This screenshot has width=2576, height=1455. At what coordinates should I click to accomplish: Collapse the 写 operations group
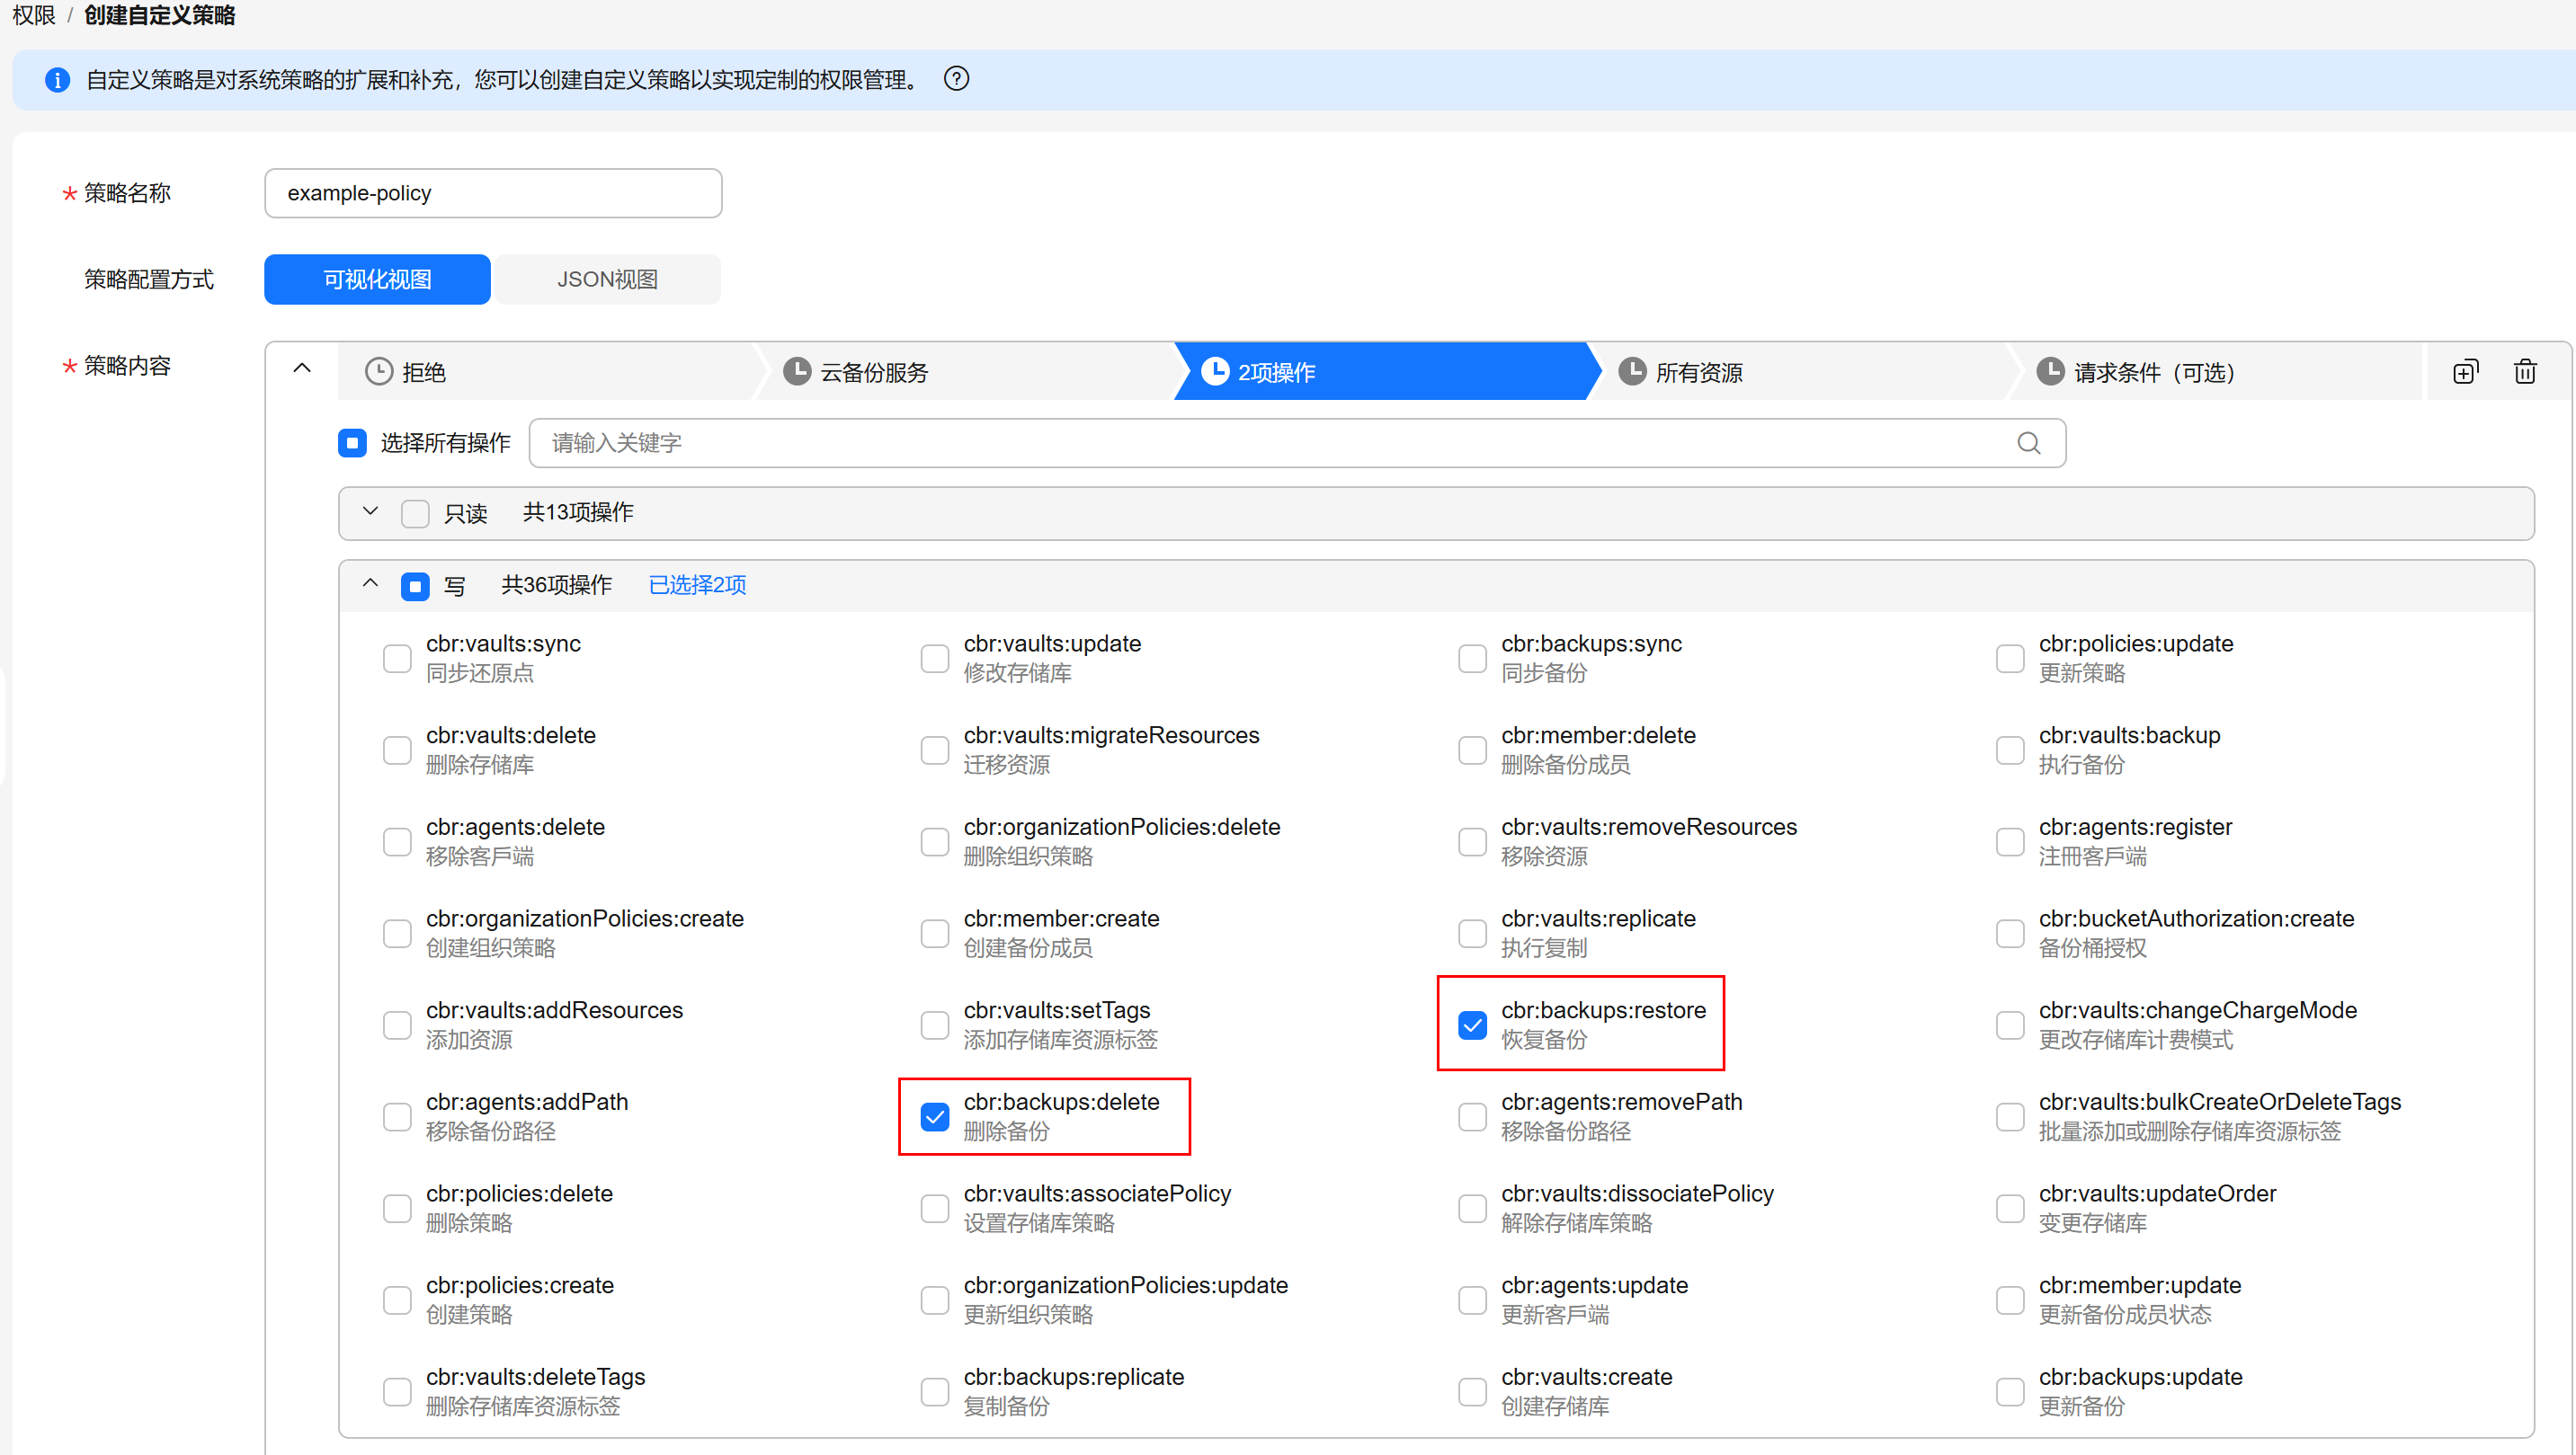coord(370,583)
